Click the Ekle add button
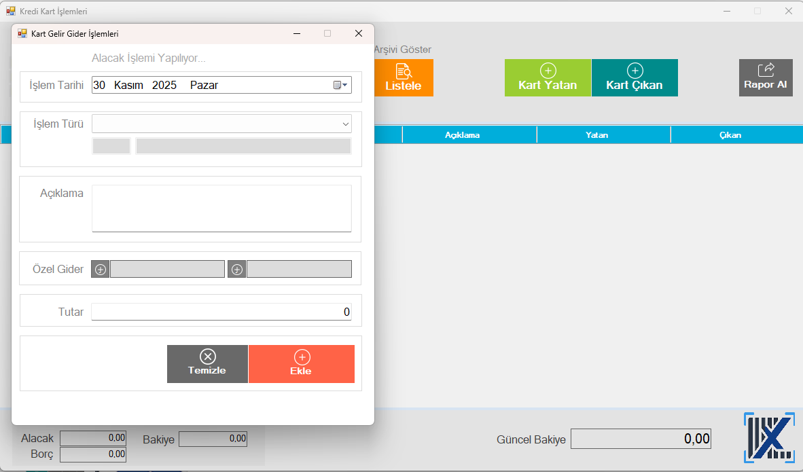This screenshot has height=472, width=803. 301,364
